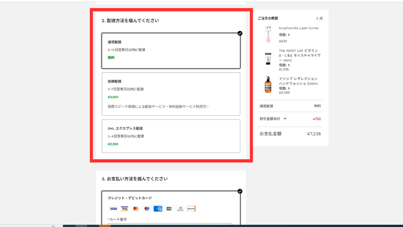Viewport: 403px width, 227px height.
Task: Open イソップ hand wash bottle thumbnail
Action: [268, 85]
